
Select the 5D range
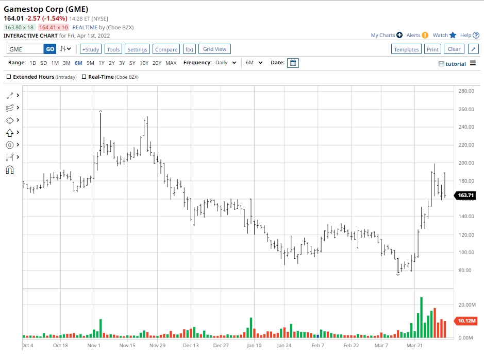tap(43, 63)
